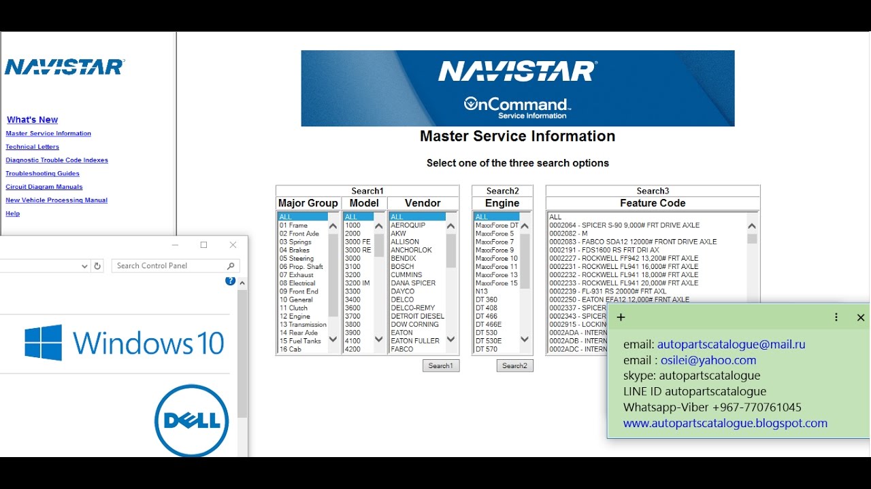This screenshot has width=871, height=489.
Task: Open the three-dot menu on green note
Action: [x=836, y=317]
